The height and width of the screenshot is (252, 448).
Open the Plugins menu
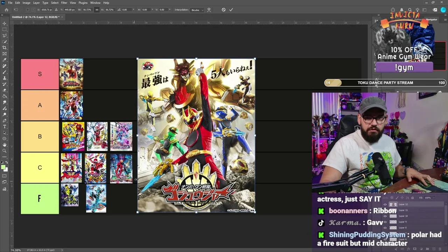(83, 3)
